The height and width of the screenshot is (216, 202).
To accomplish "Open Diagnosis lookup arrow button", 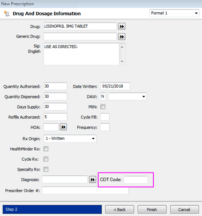I will pyautogui.click(x=93, y=180).
